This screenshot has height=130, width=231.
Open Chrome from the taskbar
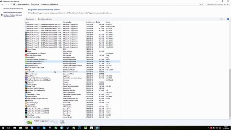[26, 128]
